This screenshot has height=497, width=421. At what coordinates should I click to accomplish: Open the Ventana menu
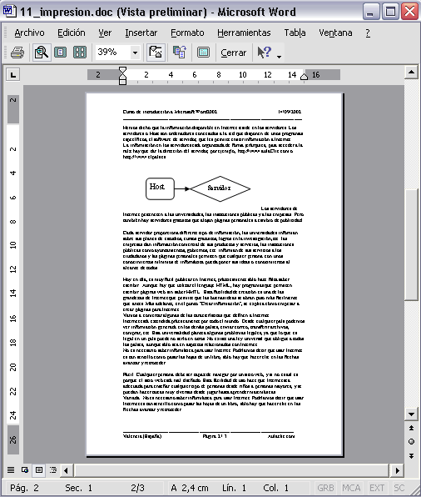(335, 33)
